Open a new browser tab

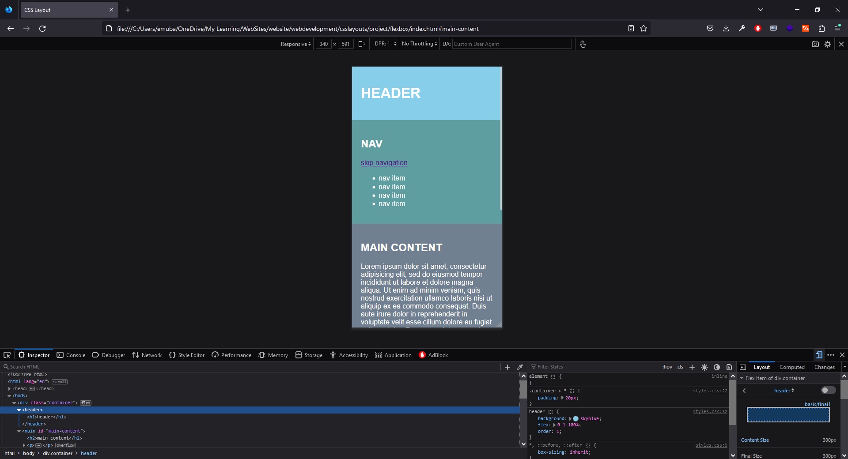(128, 10)
